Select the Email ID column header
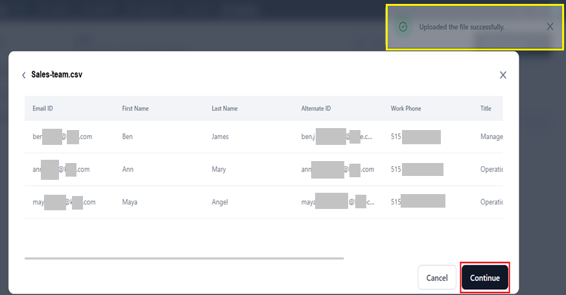566x295 pixels. point(43,109)
